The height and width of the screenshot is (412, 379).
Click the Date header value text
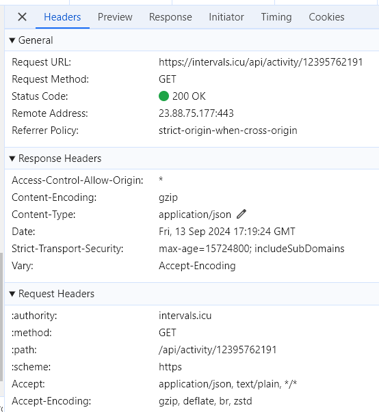[226, 232]
